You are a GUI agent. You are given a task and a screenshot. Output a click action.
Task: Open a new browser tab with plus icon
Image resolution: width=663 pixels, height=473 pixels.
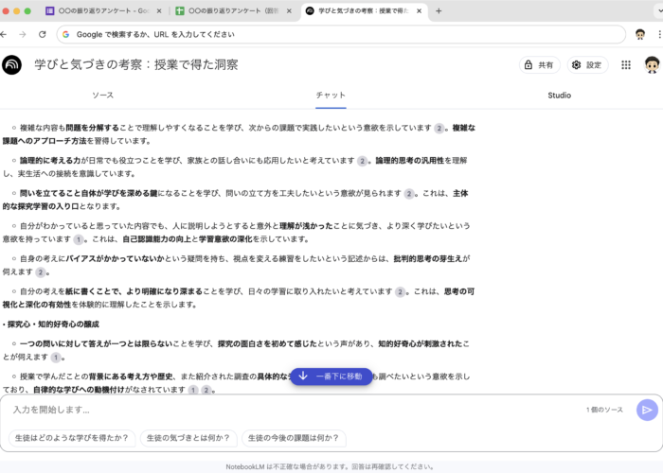point(439,11)
